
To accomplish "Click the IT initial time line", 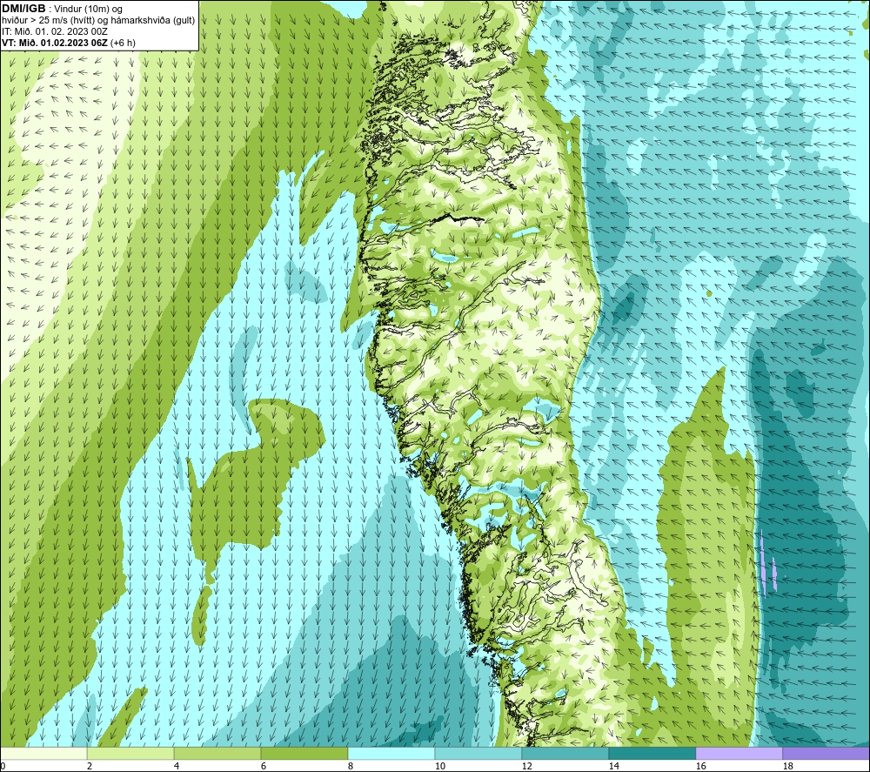I will point(54,31).
